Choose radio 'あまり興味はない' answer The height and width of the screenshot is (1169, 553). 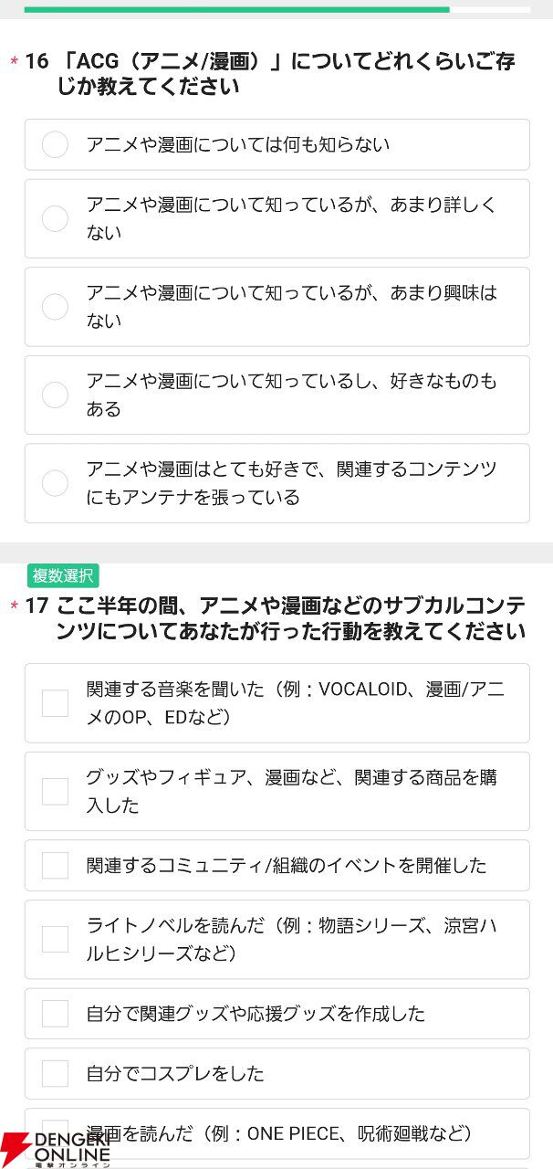[276, 307]
